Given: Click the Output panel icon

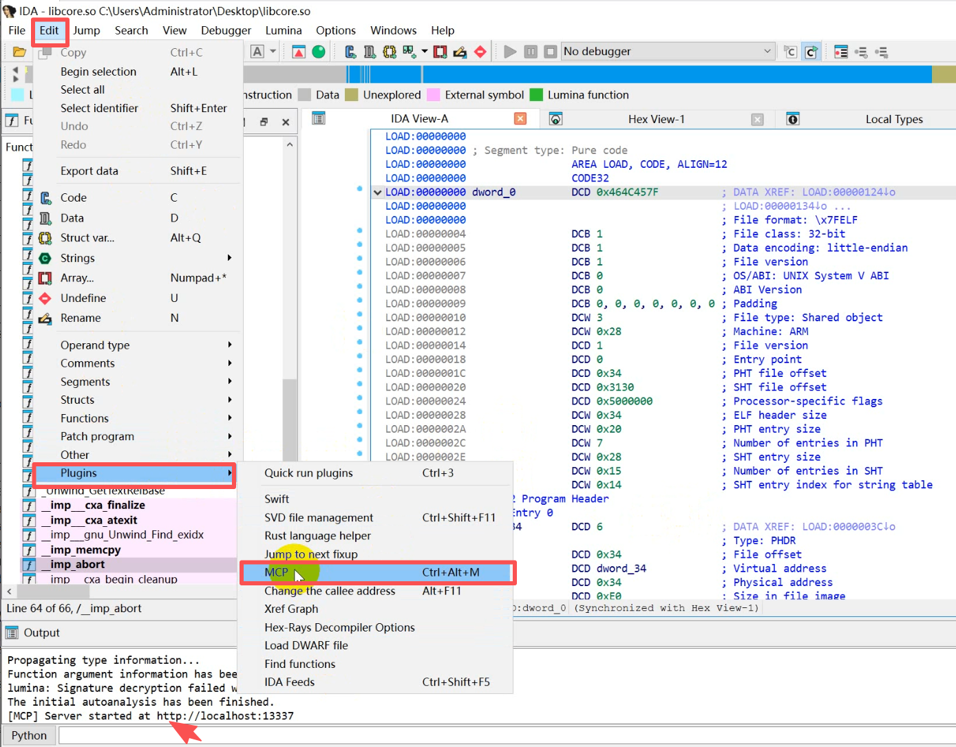Looking at the screenshot, I should pyautogui.click(x=12, y=633).
